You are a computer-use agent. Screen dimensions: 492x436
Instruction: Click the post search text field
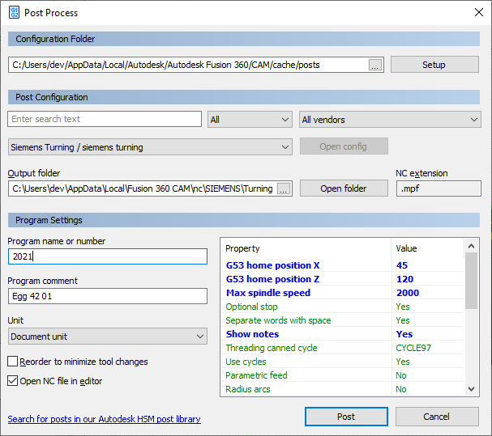(105, 119)
